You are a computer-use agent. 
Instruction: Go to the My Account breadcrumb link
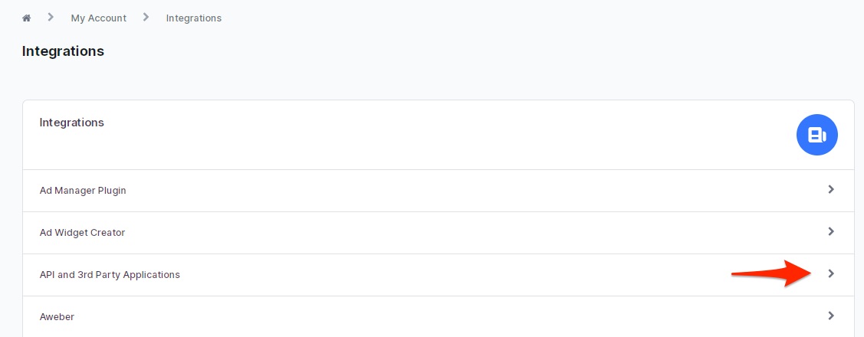99,18
